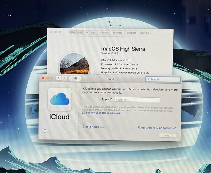The image size is (211, 173).
Task: Click the magnifier icon in Search field
Action: pos(148,79)
